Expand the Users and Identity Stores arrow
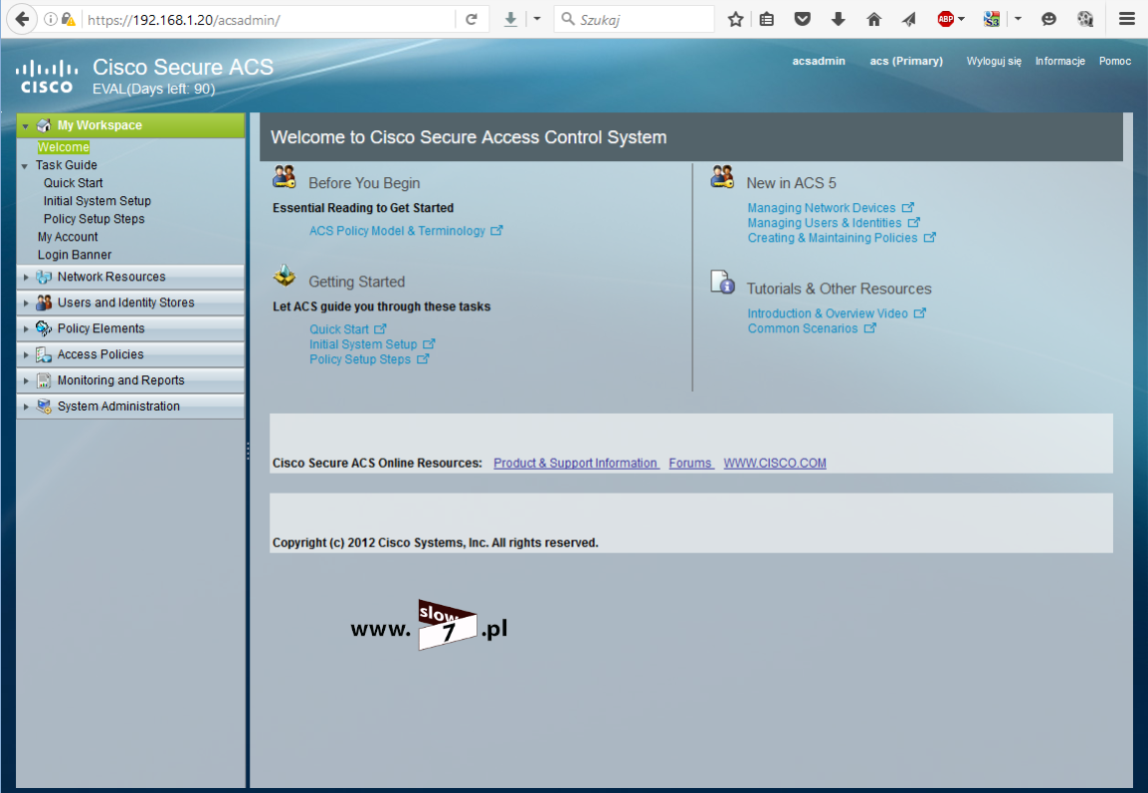This screenshot has width=1148, height=793. [x=26, y=302]
